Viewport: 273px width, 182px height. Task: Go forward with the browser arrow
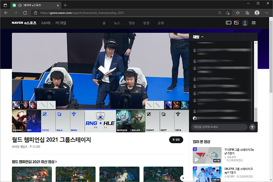[x=16, y=13]
